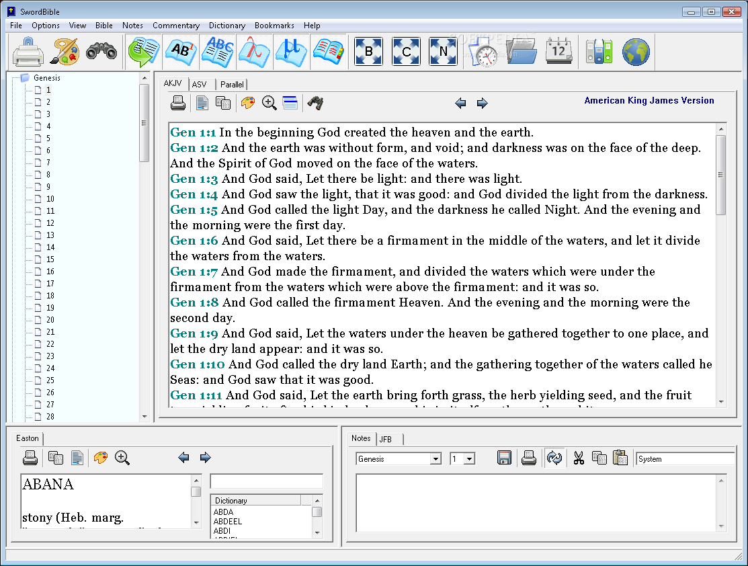The image size is (748, 566).
Task: Click the System font field in Notes
Action: coord(685,459)
